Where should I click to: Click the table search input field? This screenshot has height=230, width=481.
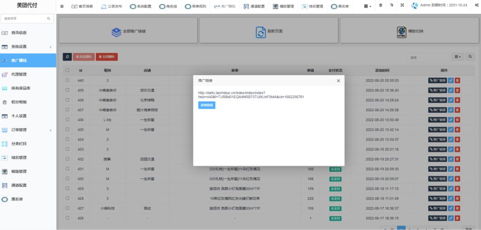(428, 57)
